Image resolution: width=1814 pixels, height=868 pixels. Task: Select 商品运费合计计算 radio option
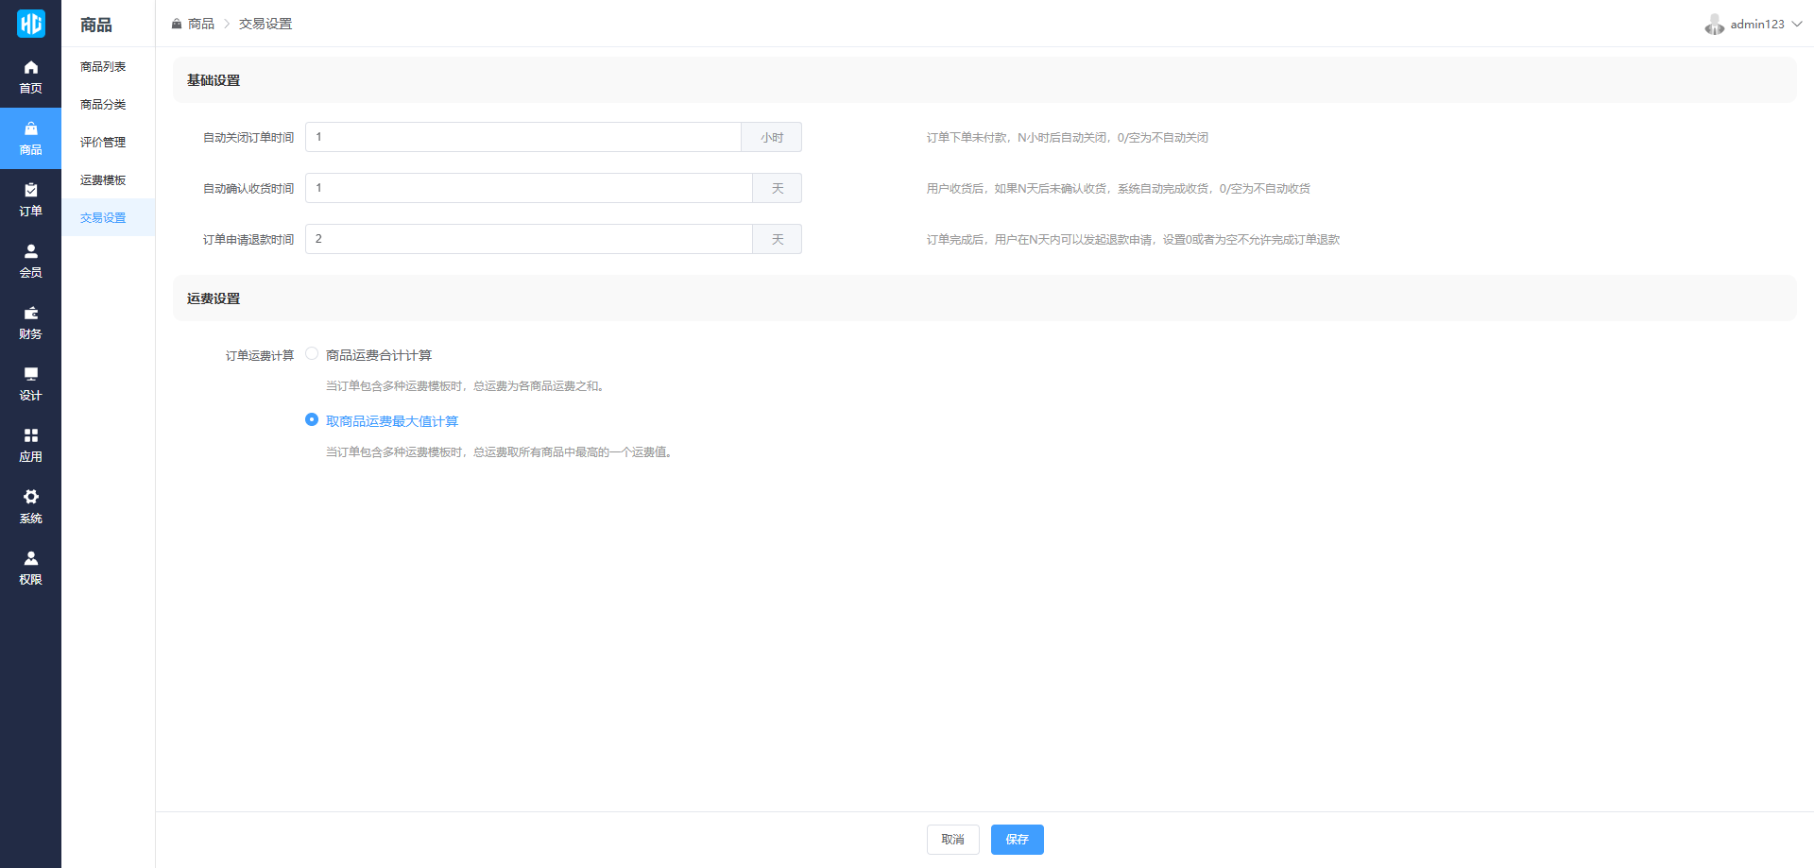(312, 354)
